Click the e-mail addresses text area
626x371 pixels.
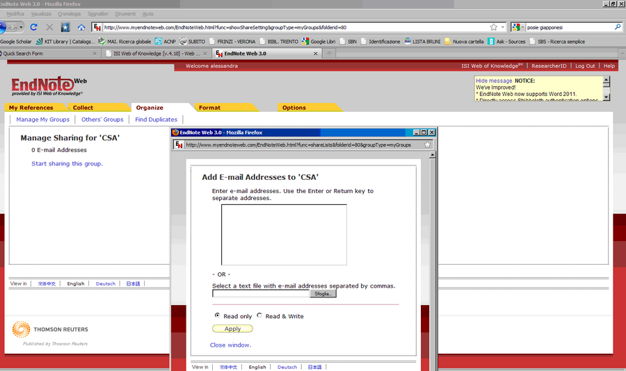click(284, 234)
